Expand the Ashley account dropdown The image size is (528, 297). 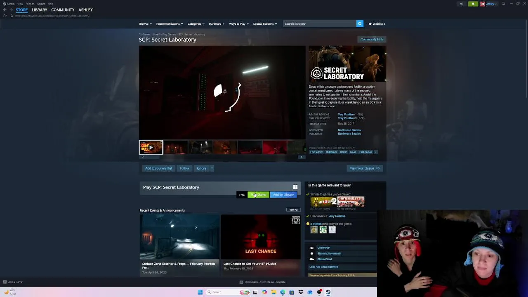pyautogui.click(x=491, y=4)
